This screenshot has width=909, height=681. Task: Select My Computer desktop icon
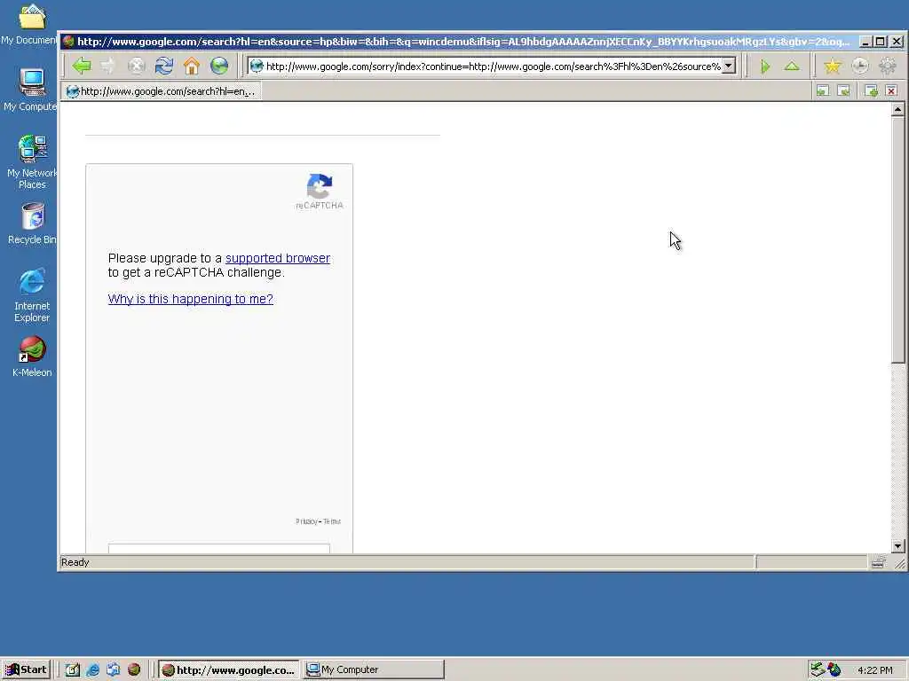click(x=31, y=90)
